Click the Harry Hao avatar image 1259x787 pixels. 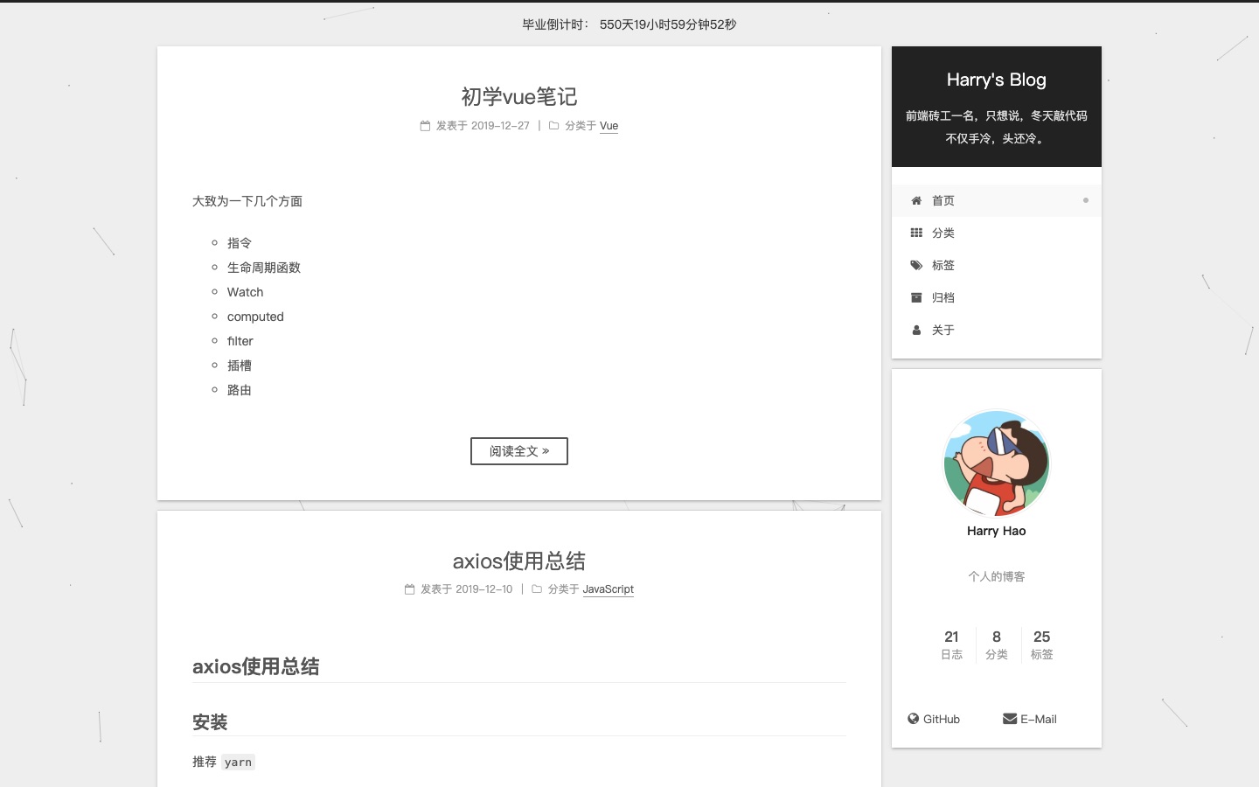(997, 463)
